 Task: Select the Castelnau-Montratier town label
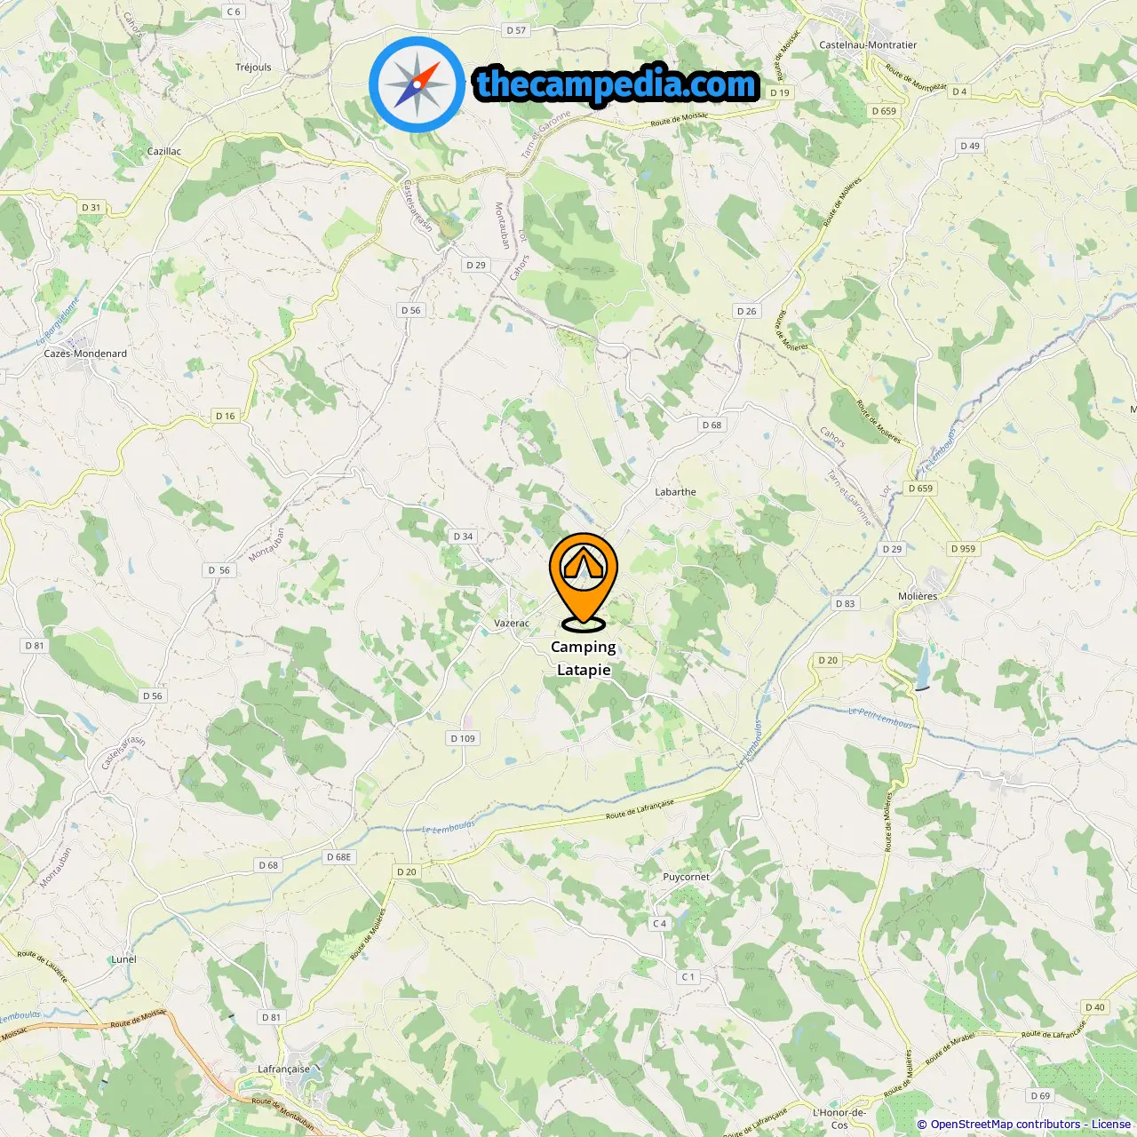[868, 45]
